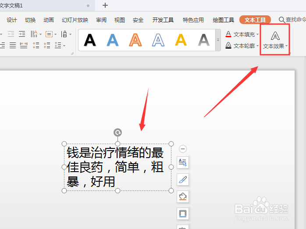Click the text line 佳良药，简单，粗

(115, 167)
